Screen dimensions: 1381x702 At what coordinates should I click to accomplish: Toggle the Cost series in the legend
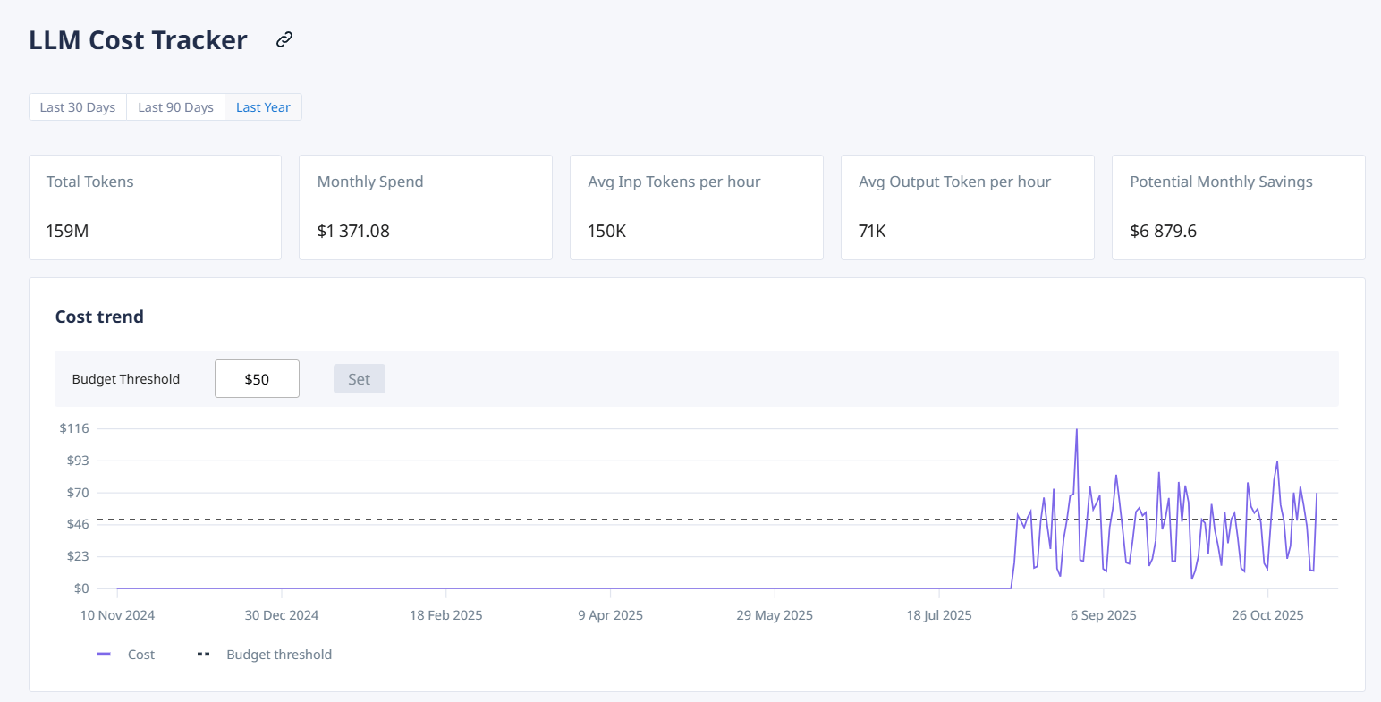[x=140, y=654]
